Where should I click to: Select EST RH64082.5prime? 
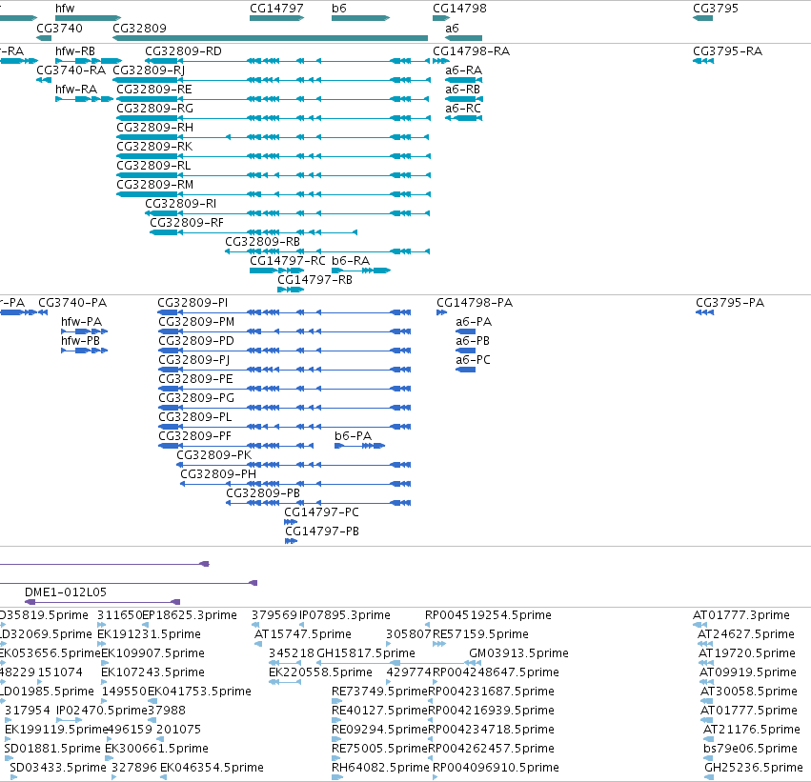tap(380, 768)
